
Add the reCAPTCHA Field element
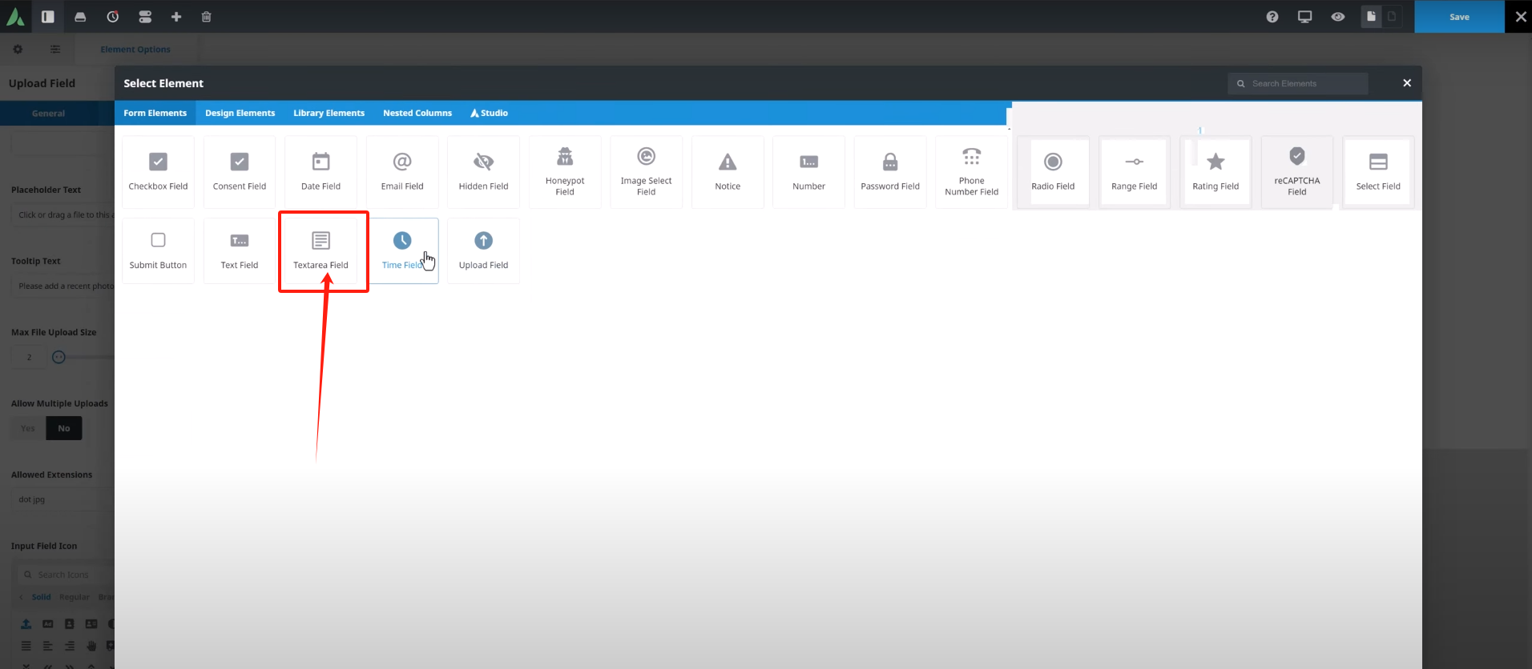(1296, 171)
